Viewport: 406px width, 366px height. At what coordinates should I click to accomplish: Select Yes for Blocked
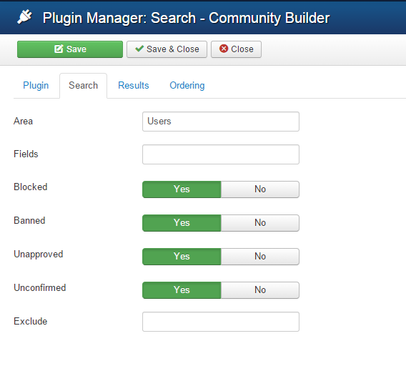pos(182,189)
